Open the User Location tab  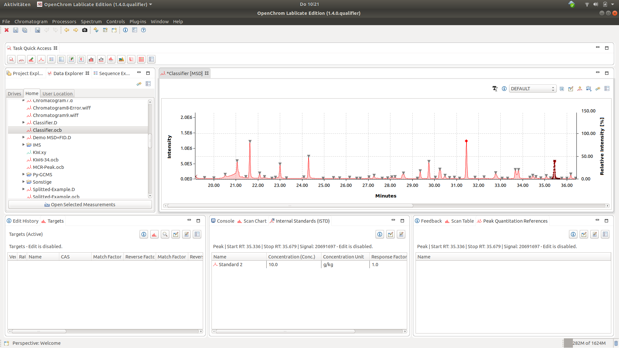click(x=57, y=94)
